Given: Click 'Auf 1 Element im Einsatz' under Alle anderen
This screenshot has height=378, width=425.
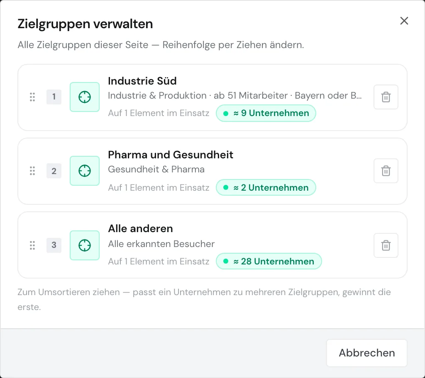Looking at the screenshot, I should coord(159,262).
